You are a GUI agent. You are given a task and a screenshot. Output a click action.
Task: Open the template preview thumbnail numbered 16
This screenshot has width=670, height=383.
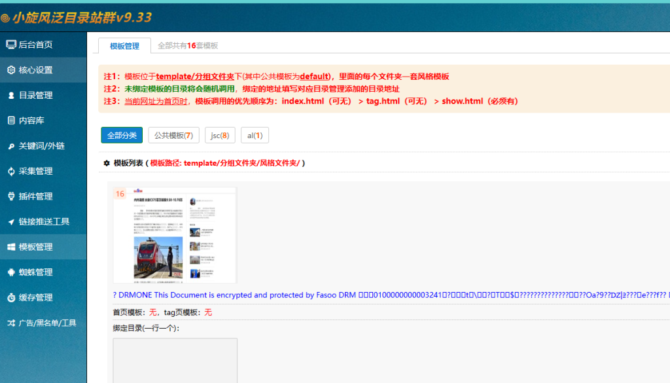click(x=175, y=235)
